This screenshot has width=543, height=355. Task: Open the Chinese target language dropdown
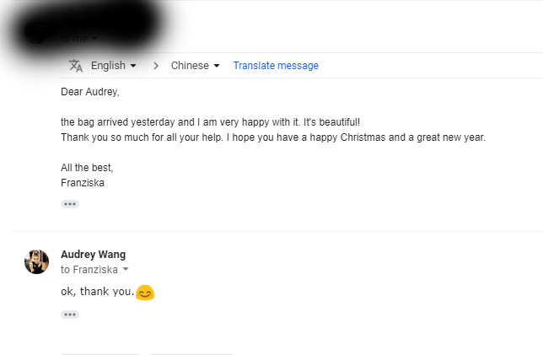[x=195, y=66]
